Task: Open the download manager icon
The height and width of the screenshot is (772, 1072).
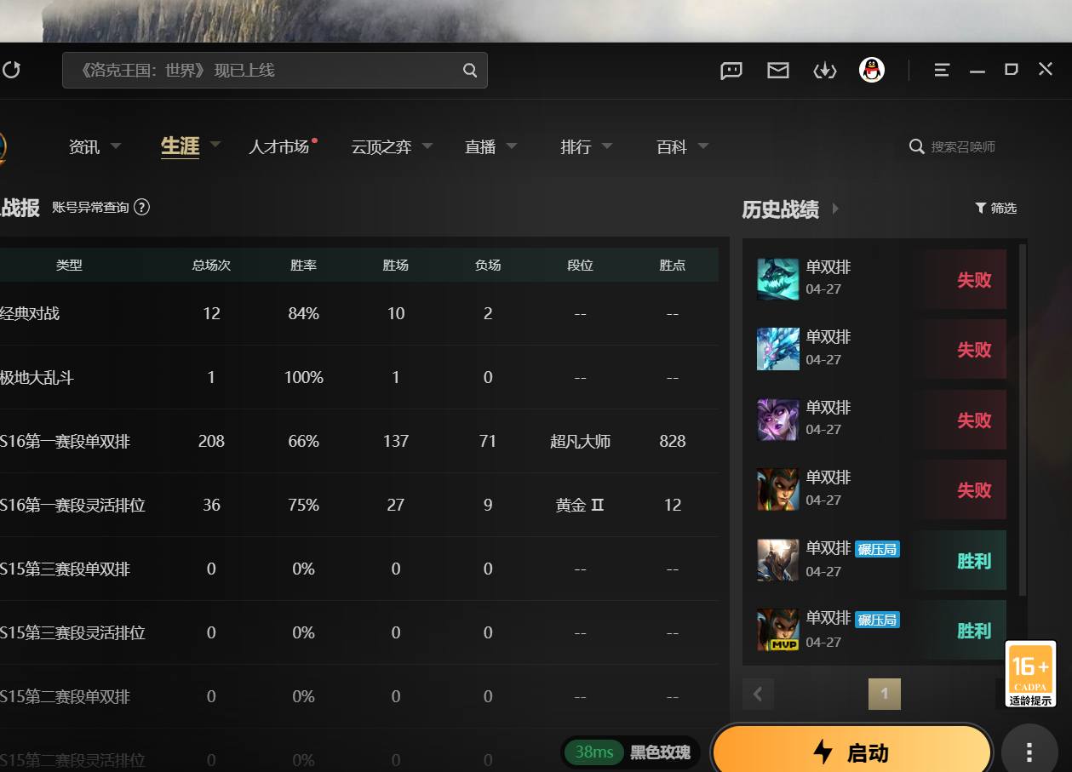Action: tap(825, 71)
